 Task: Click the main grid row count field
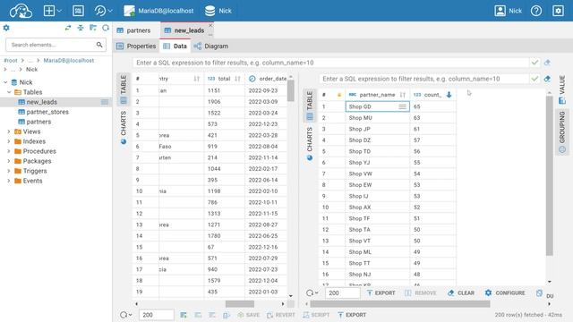pyautogui.click(x=156, y=315)
